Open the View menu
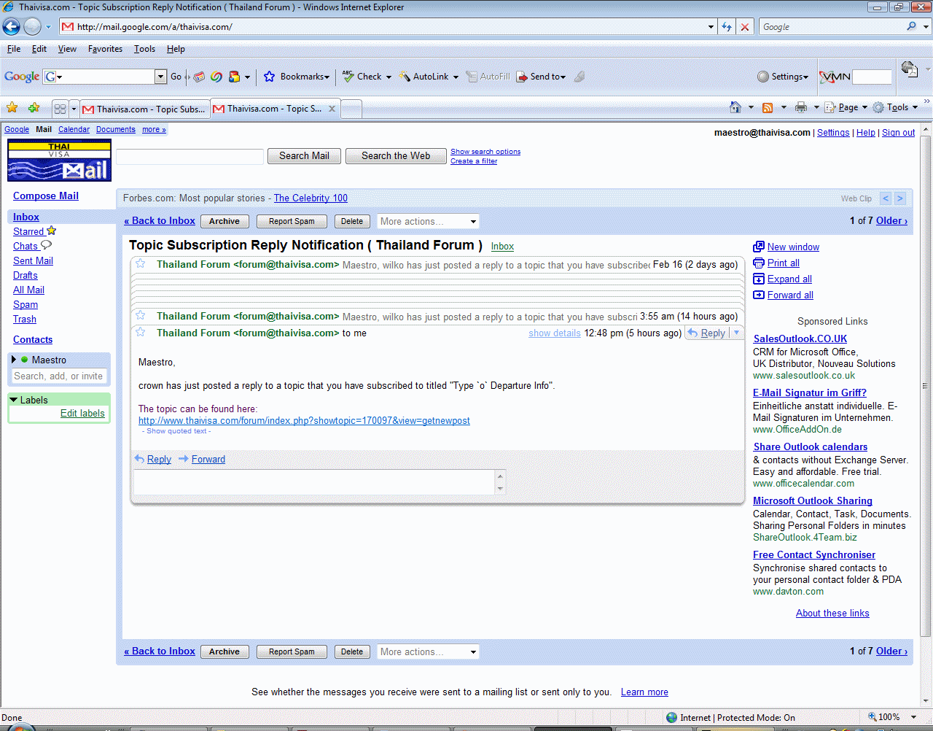Viewport: 933px width, 731px height. point(67,49)
